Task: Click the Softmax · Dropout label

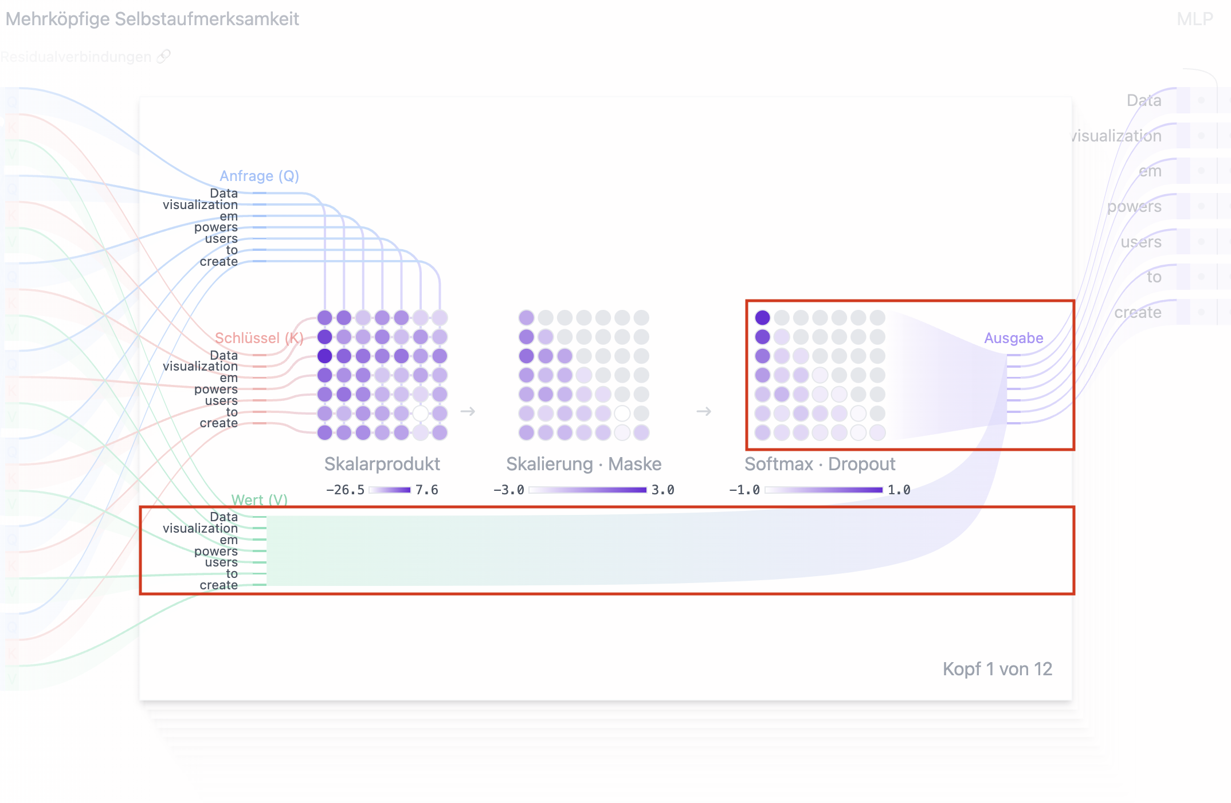Action: (x=820, y=463)
